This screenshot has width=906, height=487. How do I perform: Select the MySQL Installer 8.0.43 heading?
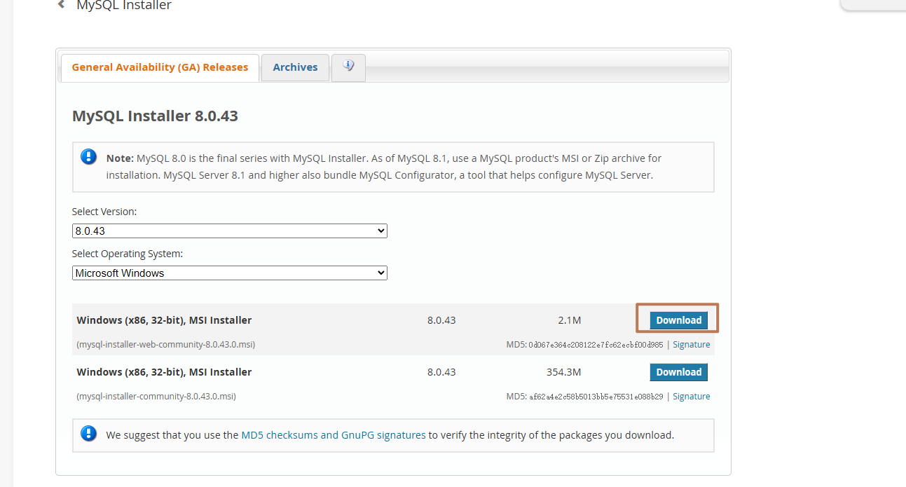click(155, 116)
